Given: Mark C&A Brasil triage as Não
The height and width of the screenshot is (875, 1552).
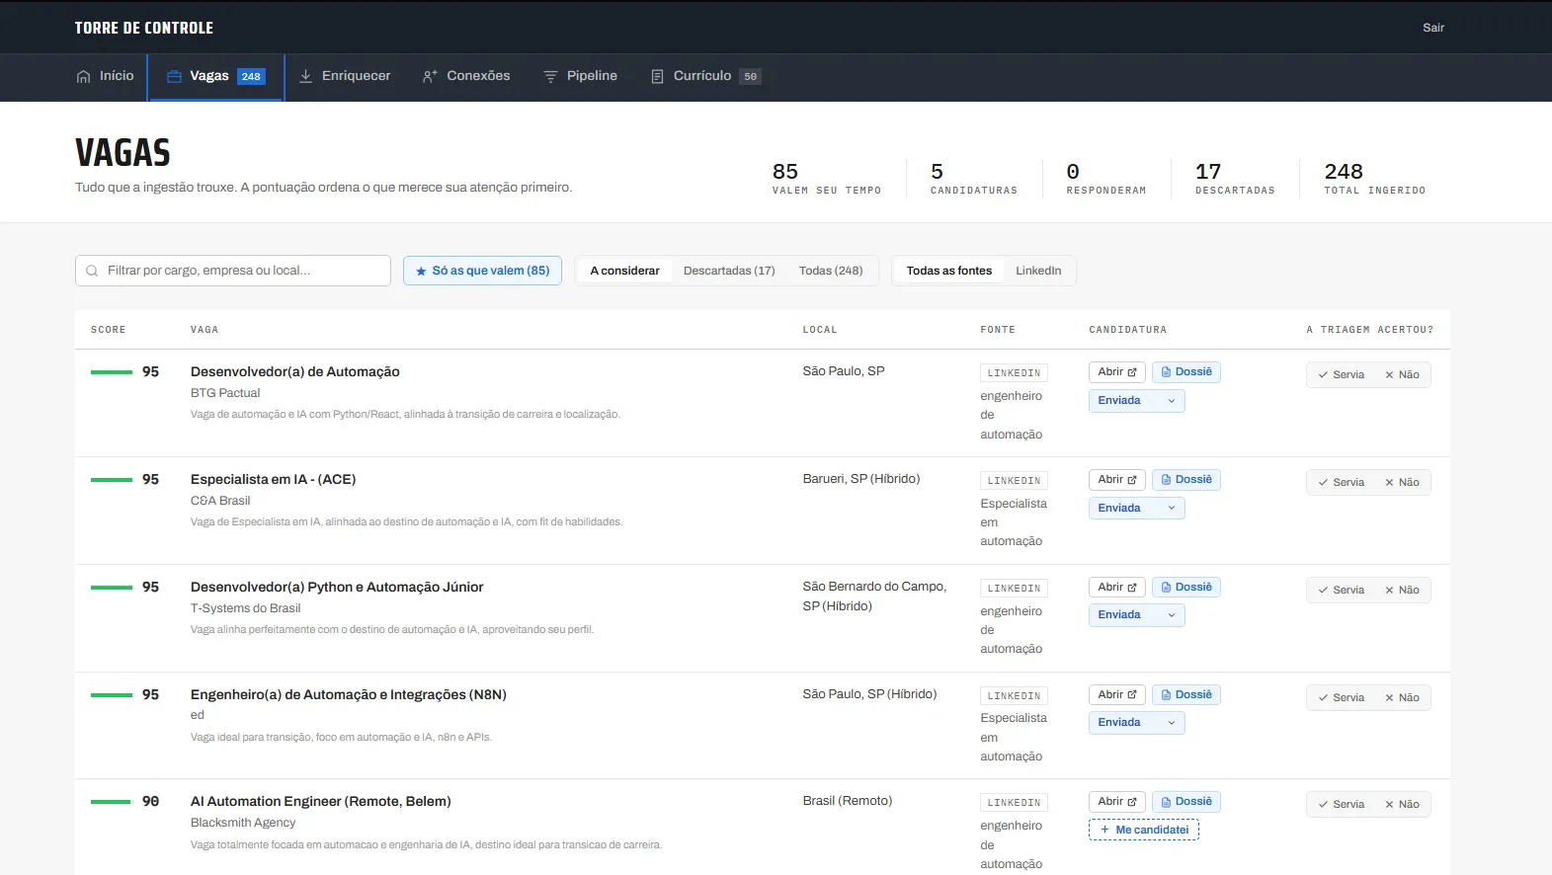Looking at the screenshot, I should click(1402, 483).
